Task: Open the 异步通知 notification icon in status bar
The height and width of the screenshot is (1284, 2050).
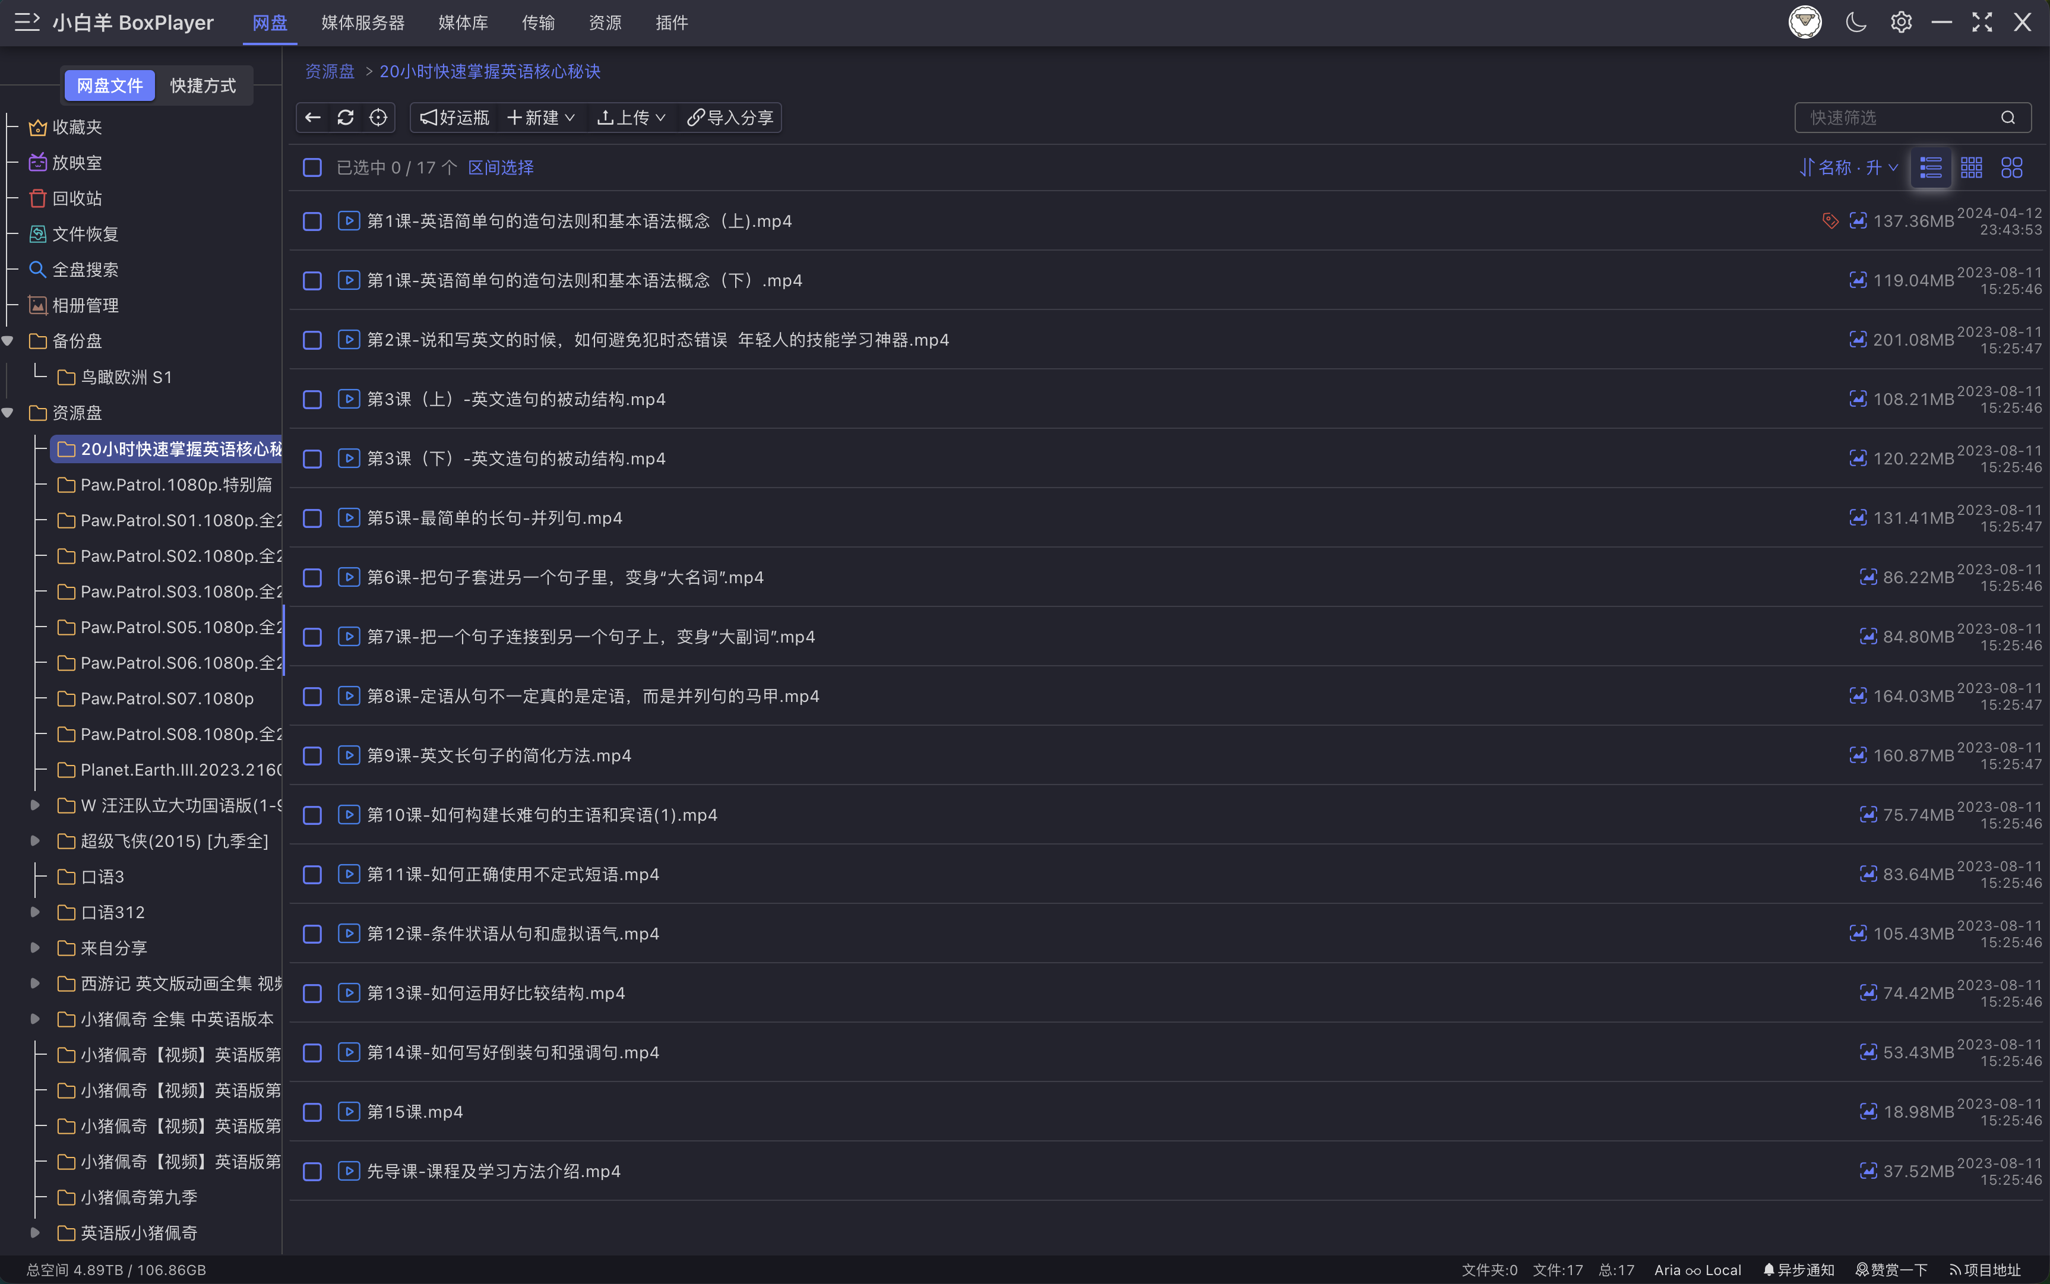Action: (1769, 1270)
